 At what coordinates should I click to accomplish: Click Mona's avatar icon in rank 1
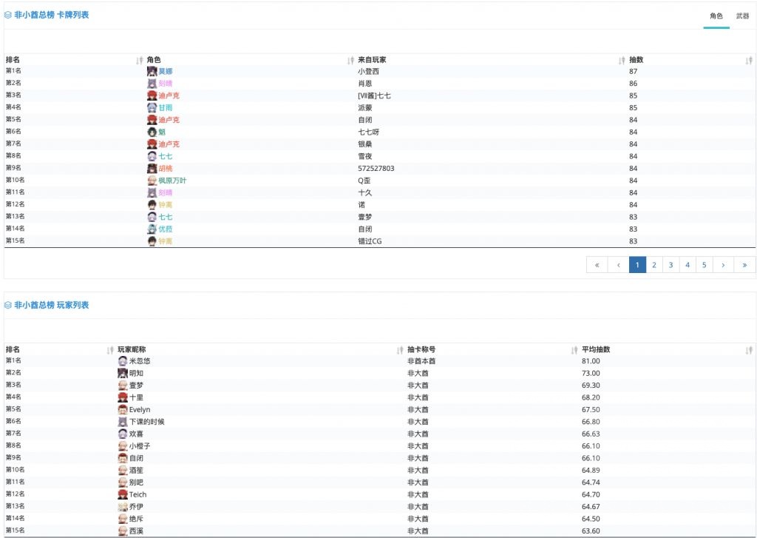pyautogui.click(x=152, y=71)
